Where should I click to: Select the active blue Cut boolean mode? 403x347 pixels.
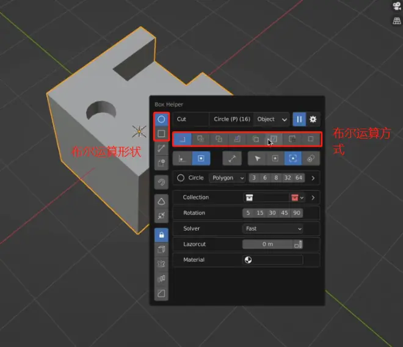click(182, 139)
